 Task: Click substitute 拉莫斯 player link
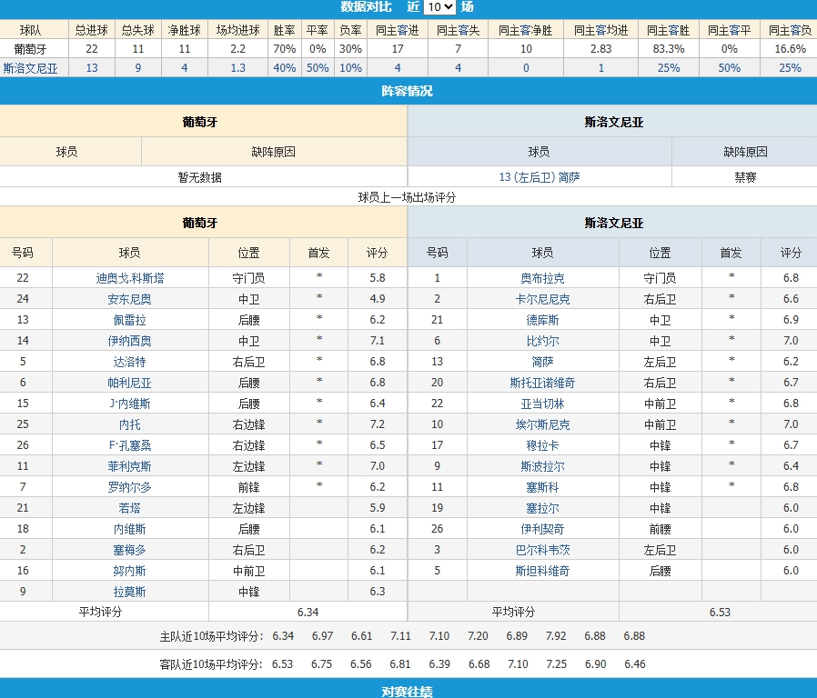point(130,592)
